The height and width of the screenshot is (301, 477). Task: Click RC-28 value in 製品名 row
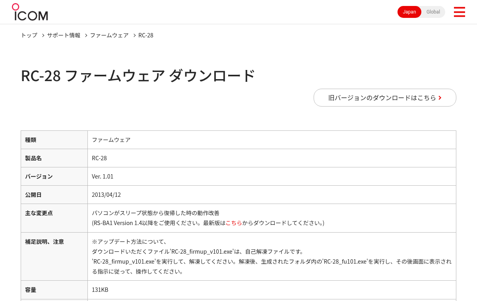(99, 158)
